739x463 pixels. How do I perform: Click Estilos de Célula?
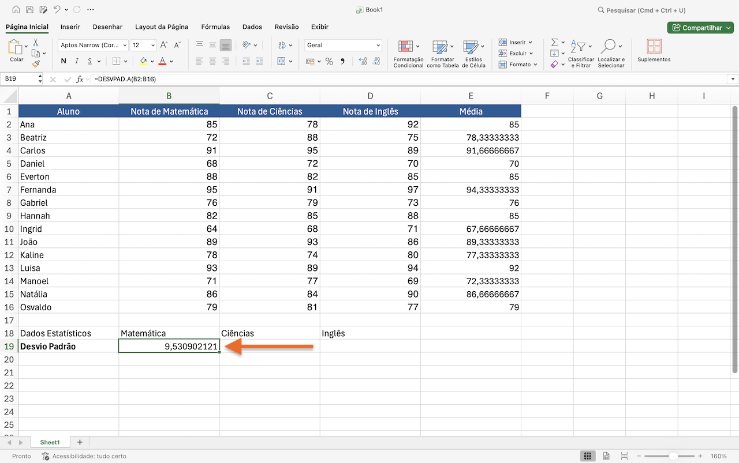[x=473, y=54]
